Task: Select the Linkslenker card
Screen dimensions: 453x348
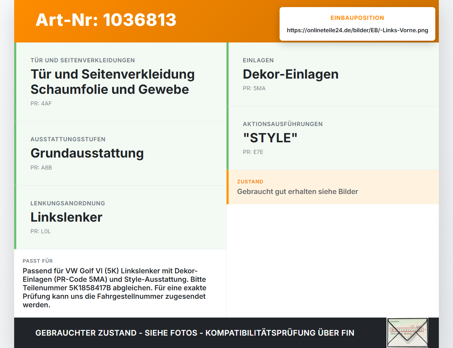Action: (120, 217)
